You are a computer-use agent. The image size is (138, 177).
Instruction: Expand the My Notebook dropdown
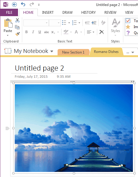pyautogui.click(x=52, y=51)
